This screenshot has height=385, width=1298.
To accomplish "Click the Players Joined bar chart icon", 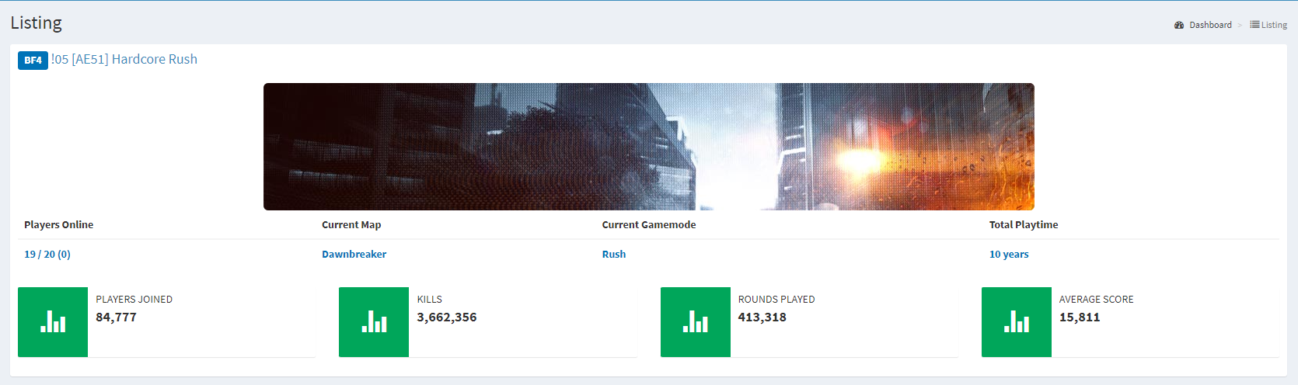I will click(53, 322).
